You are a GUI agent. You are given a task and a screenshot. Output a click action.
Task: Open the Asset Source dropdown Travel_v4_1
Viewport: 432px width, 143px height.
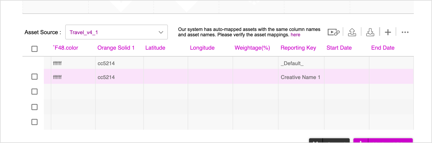117,32
